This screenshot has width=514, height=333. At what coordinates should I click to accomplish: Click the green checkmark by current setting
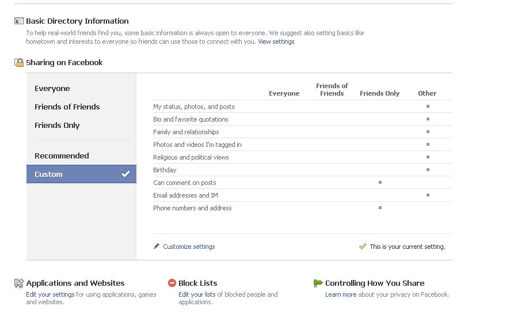pos(363,247)
